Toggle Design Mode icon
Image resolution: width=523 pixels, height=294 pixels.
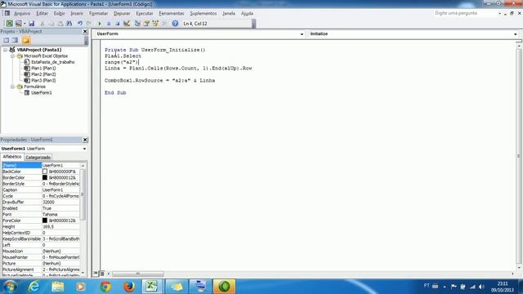click(127, 24)
